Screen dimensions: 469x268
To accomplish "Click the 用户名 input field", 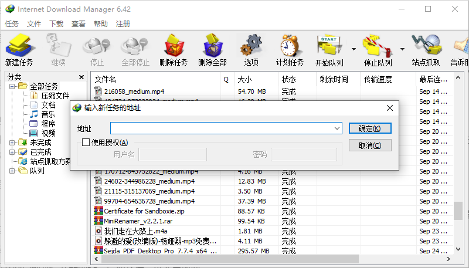I will point(172,154).
